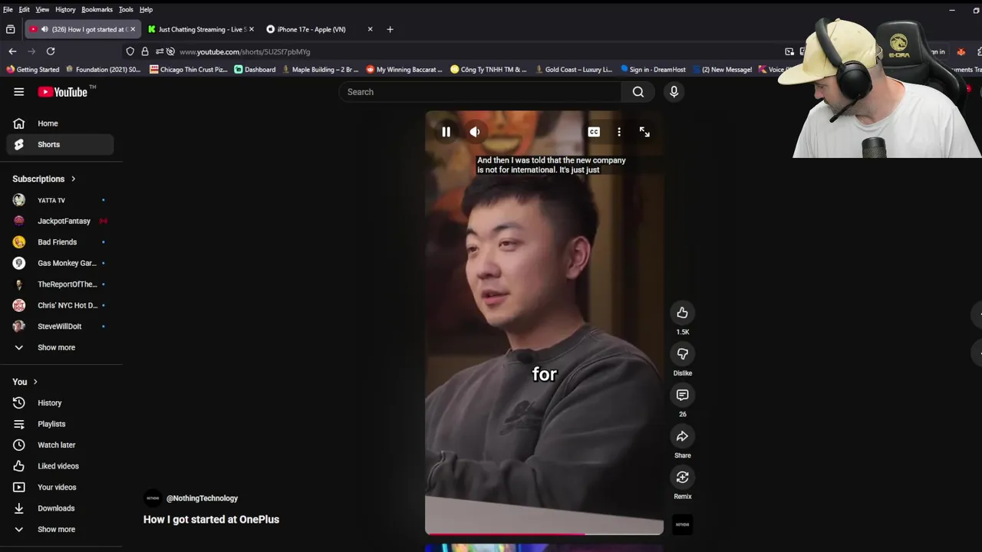Expand subscriptions with Show more
The height and width of the screenshot is (552, 982).
(60, 347)
